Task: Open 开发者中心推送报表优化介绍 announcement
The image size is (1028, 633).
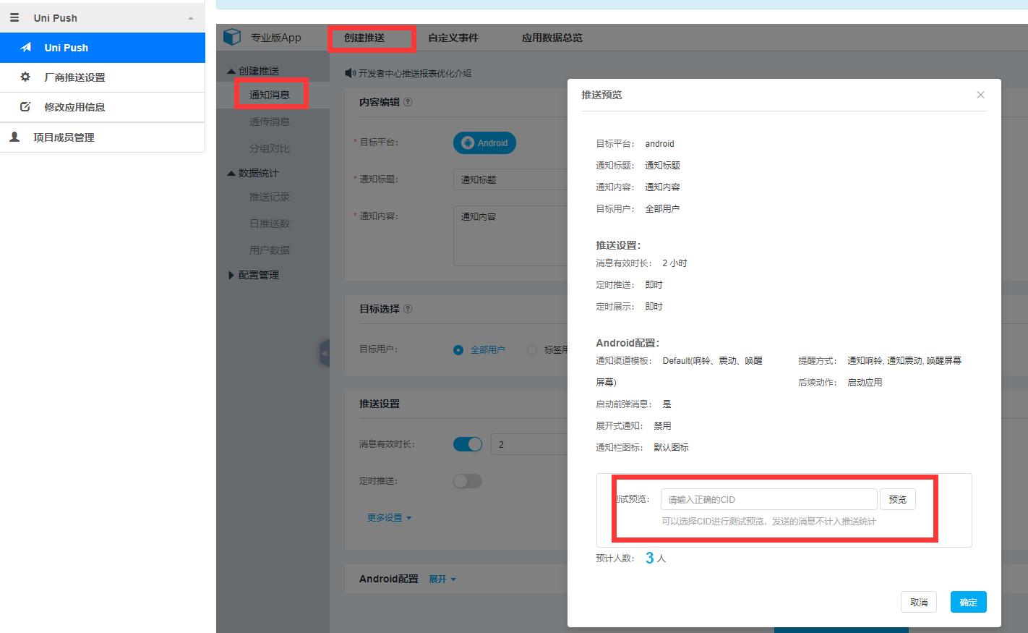Action: point(415,73)
